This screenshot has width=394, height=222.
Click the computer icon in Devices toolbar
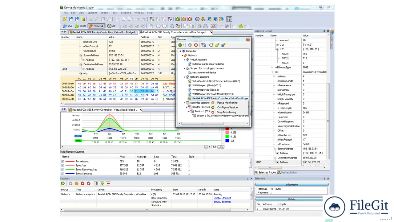point(223,45)
